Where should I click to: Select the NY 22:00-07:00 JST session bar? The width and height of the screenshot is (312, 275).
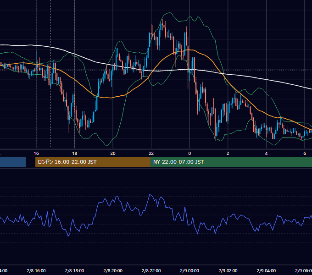click(231, 162)
